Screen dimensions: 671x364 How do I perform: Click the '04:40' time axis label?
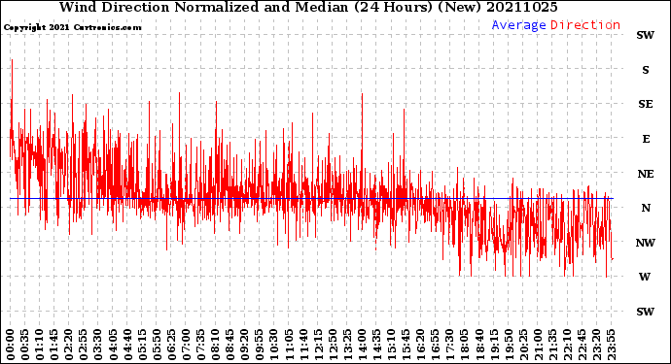click(x=127, y=345)
